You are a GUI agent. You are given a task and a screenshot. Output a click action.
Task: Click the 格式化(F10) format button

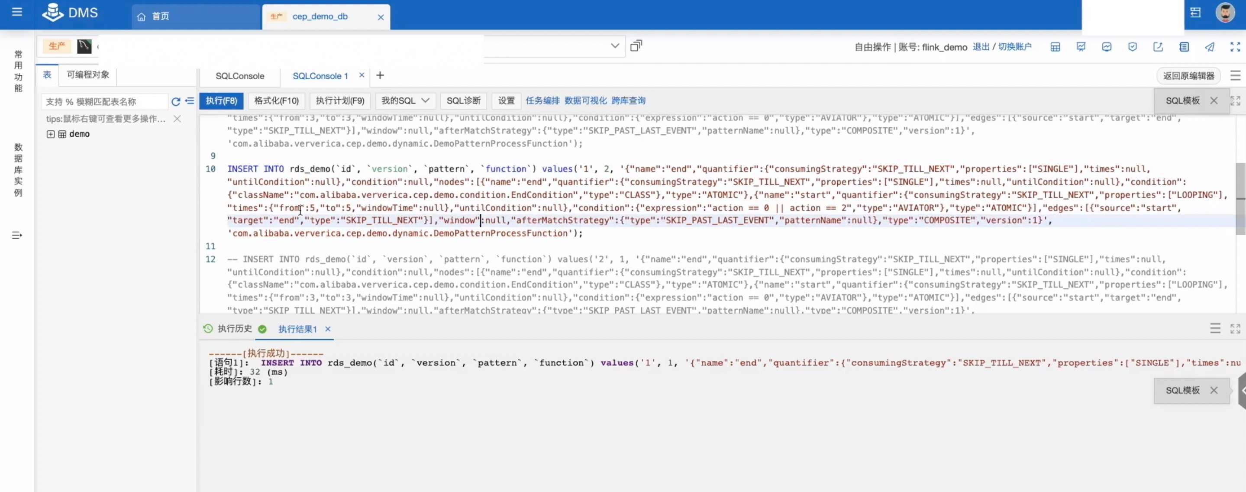(276, 100)
